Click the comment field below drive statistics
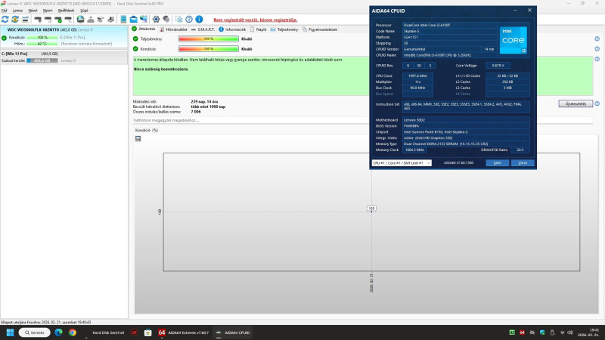 pos(363,120)
